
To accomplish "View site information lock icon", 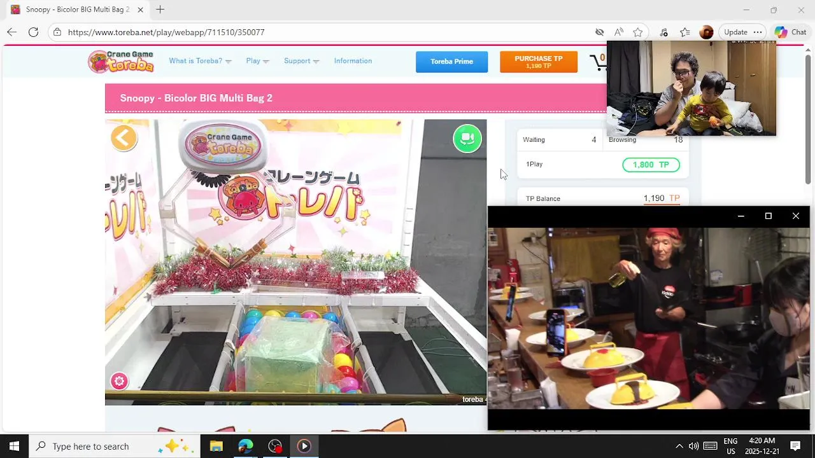I will [x=57, y=32].
